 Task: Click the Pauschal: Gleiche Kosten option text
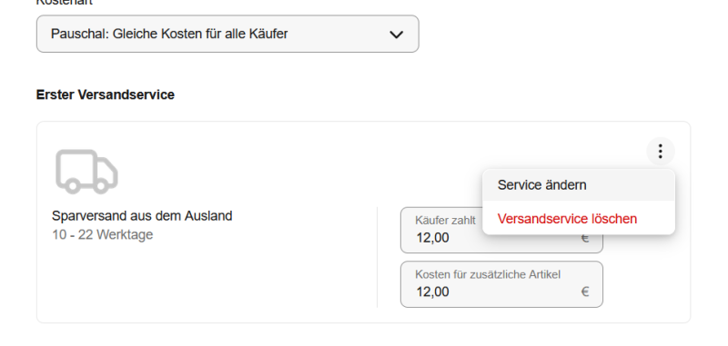[x=169, y=34]
